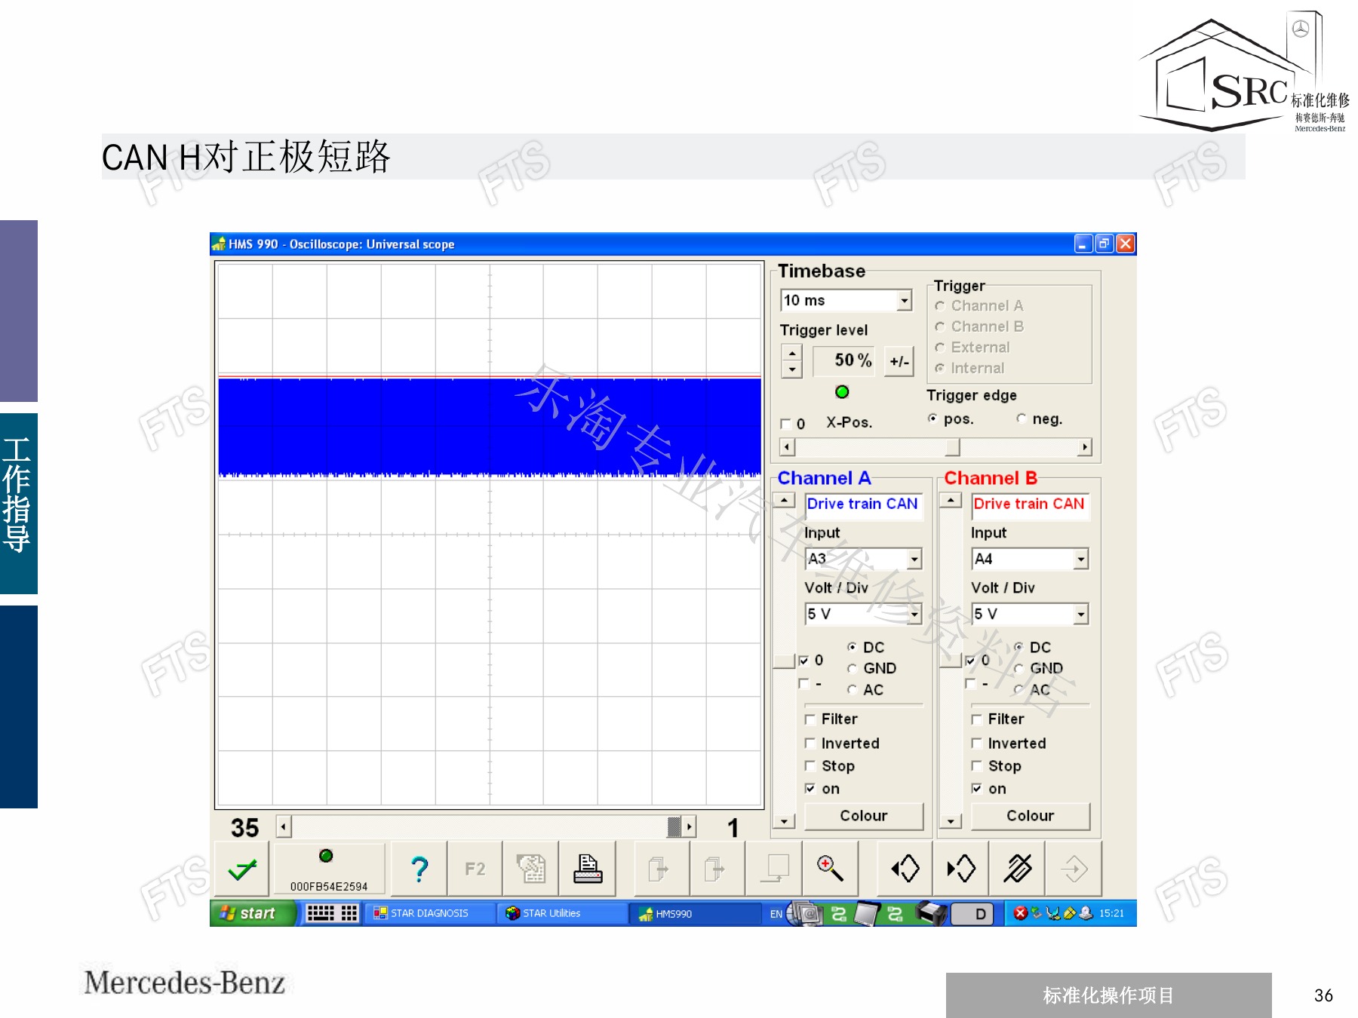The height and width of the screenshot is (1018, 1358).
Task: Click the greyed arrow-in-diamond forward icon
Action: (x=1073, y=869)
